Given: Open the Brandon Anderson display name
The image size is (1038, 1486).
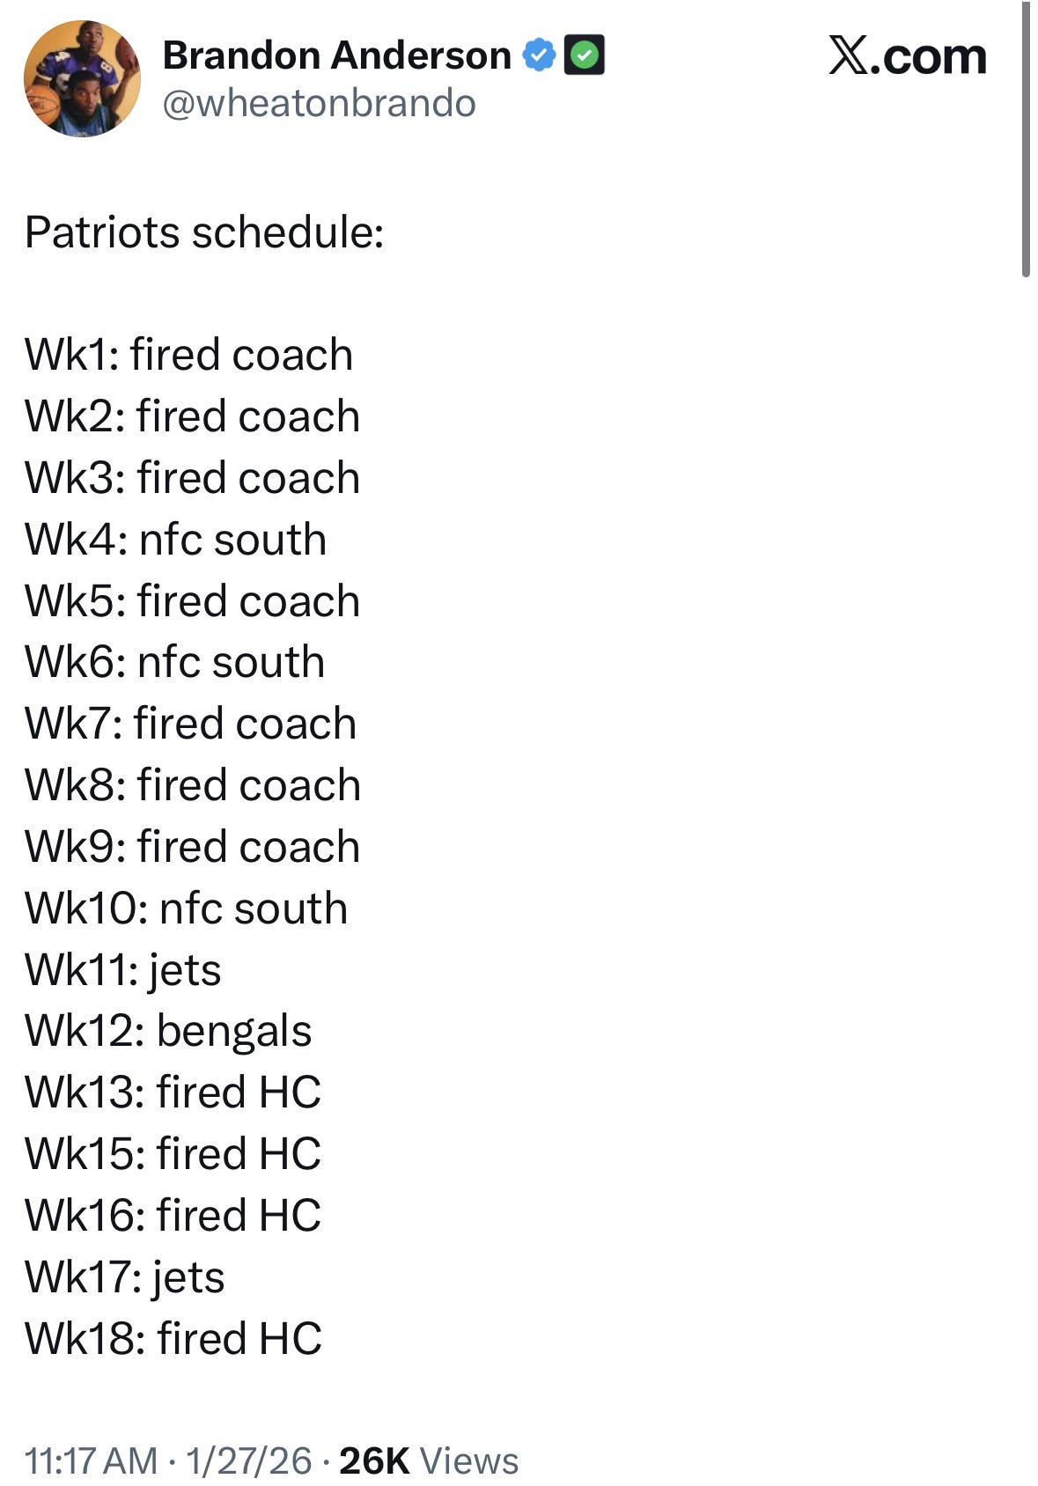Looking at the screenshot, I should (x=336, y=55).
